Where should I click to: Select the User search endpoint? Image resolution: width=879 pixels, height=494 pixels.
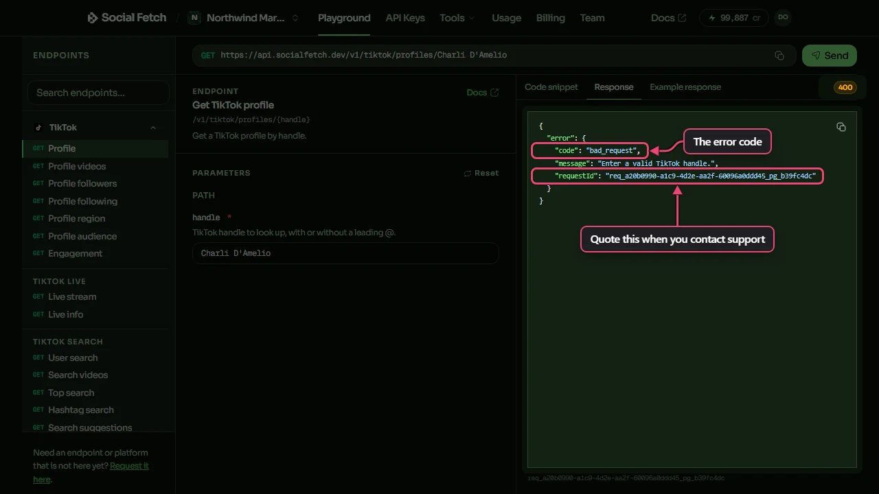[95, 357]
